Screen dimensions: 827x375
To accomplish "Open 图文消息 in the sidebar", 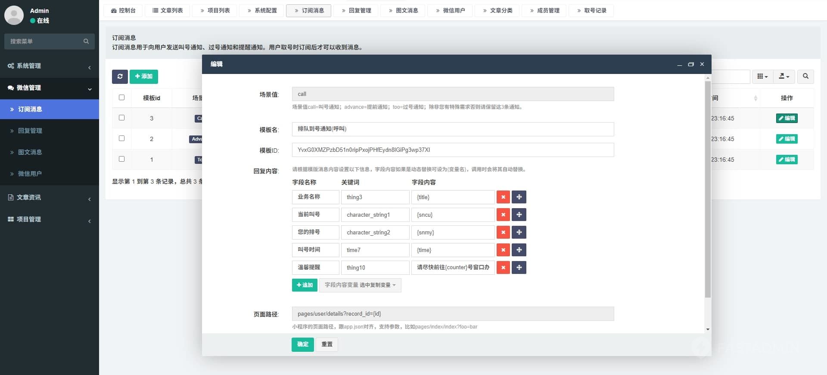I will tap(30, 152).
